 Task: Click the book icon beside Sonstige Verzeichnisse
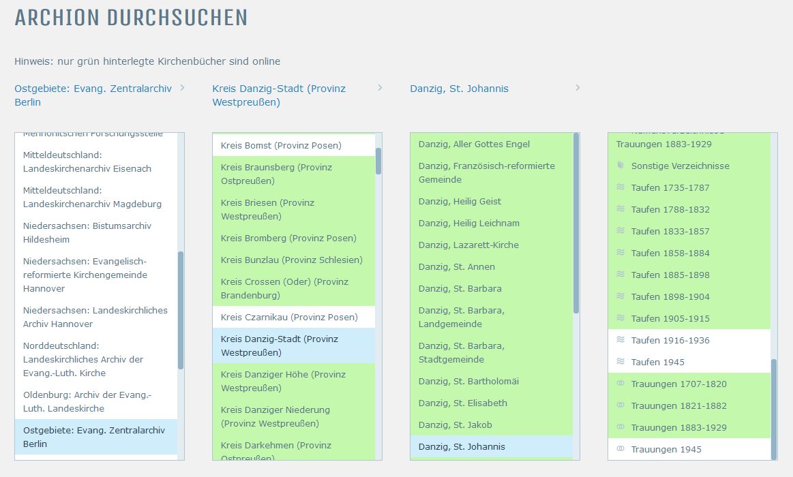[620, 166]
